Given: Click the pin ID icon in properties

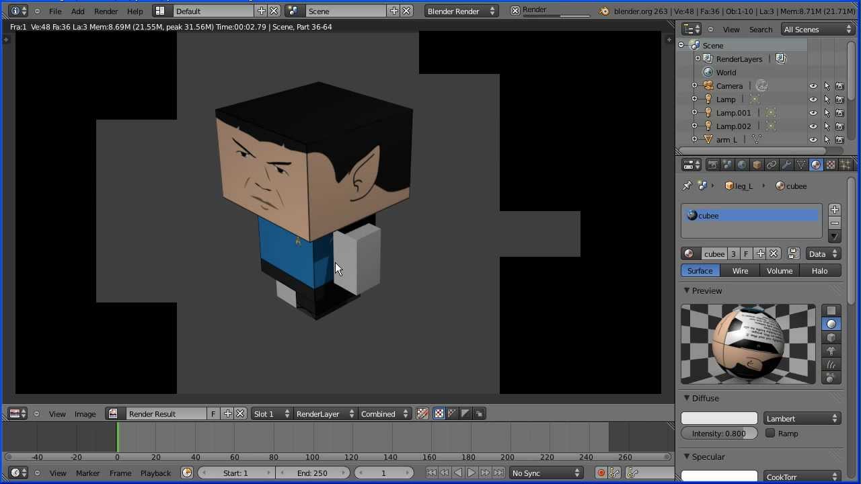Looking at the screenshot, I should coord(687,186).
